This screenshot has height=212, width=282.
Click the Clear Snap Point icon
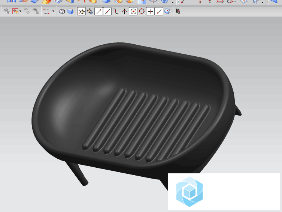pos(90,12)
